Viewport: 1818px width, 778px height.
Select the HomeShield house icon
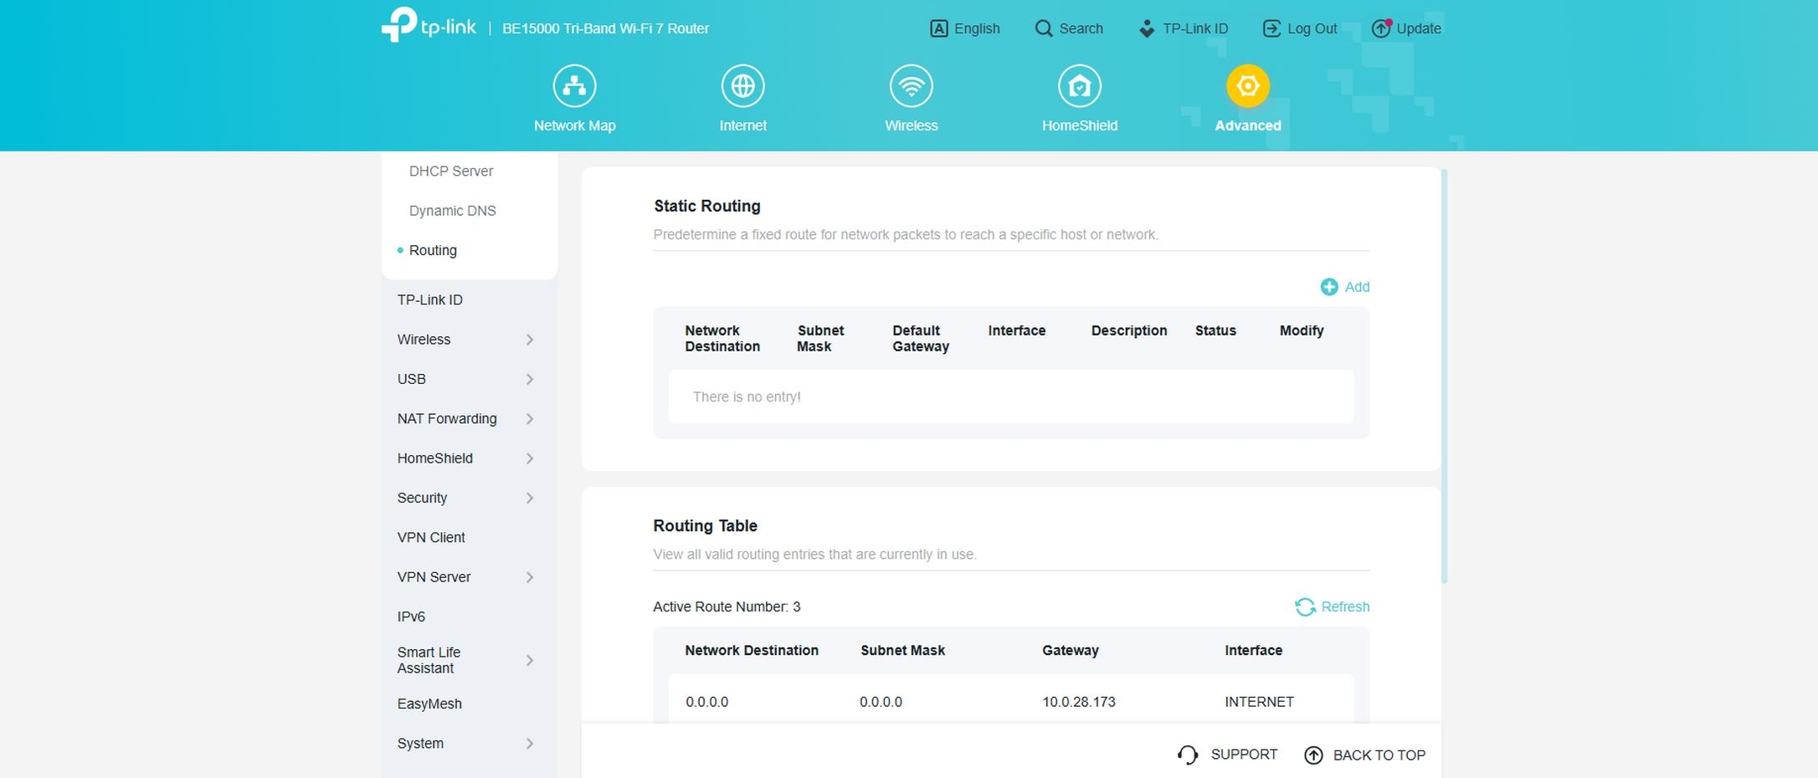(1079, 86)
